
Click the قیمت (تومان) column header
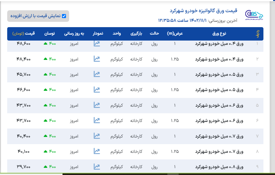[24, 33]
